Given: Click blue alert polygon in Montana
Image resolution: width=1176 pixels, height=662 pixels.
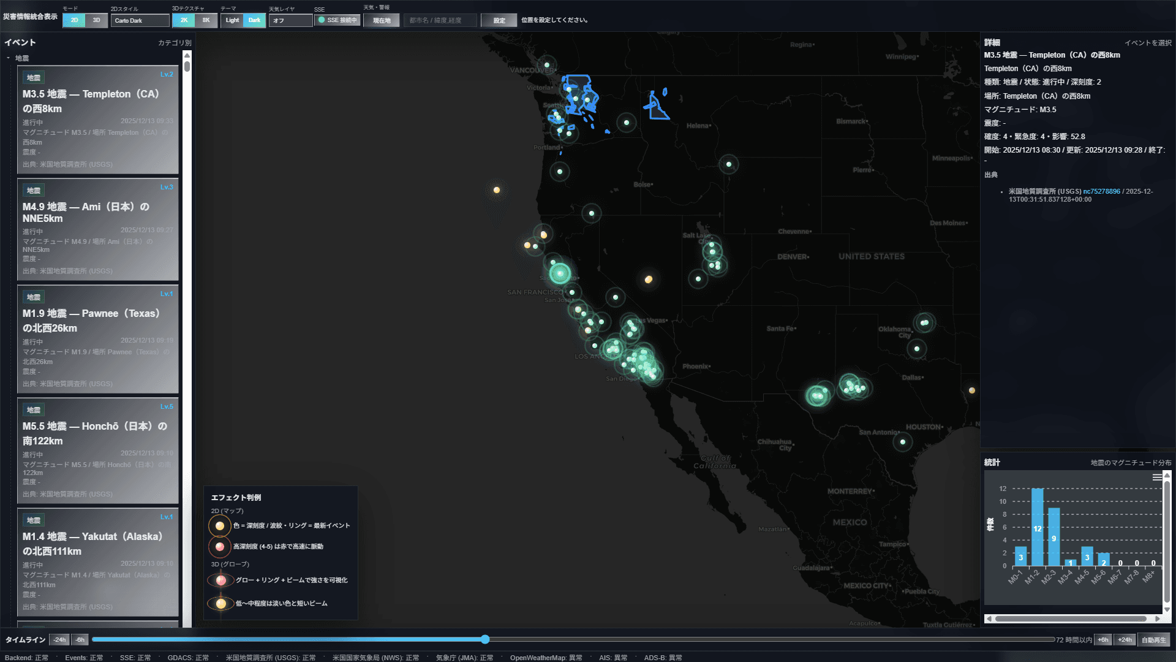Looking at the screenshot, I should (657, 107).
